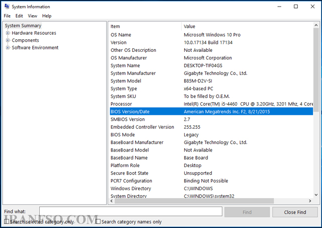Select the BaseBoard Manufacturer row

211,142
